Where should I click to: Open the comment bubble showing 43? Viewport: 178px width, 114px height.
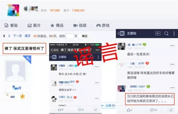81,110
